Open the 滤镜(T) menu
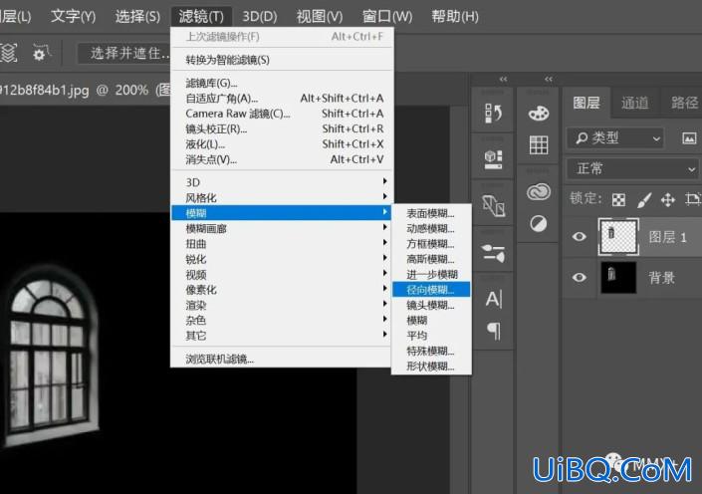 pyautogui.click(x=201, y=17)
